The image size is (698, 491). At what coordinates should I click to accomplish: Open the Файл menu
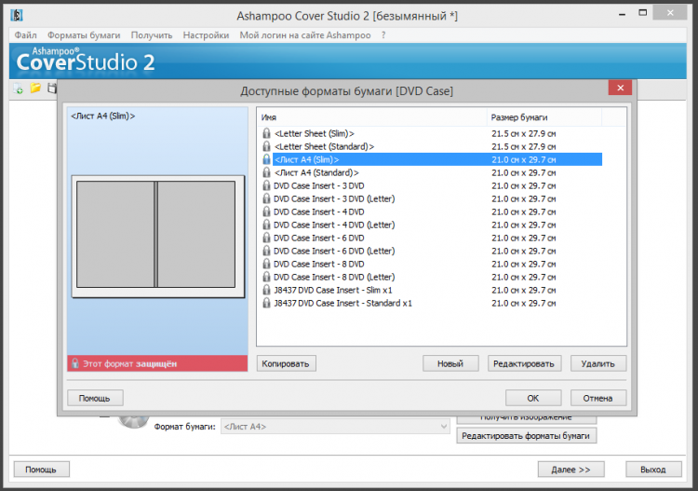pyautogui.click(x=25, y=35)
